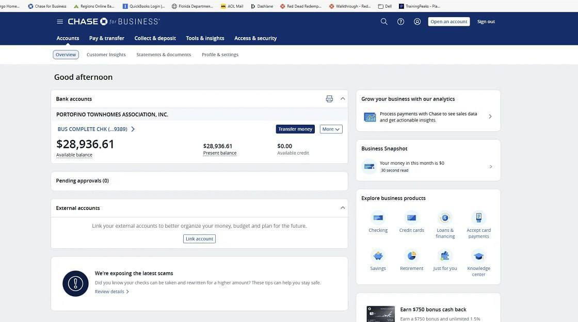The width and height of the screenshot is (578, 322).
Task: Collapse the External accounts section
Action: pyautogui.click(x=343, y=208)
